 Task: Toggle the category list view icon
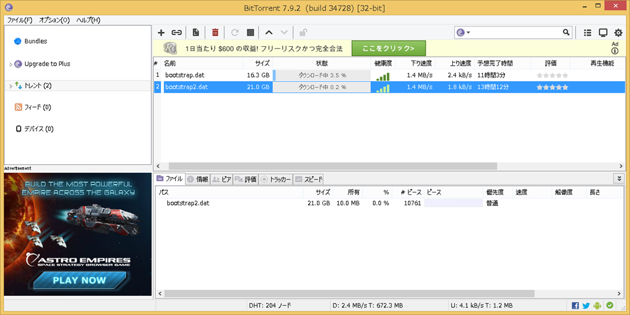pyautogui.click(x=588, y=33)
